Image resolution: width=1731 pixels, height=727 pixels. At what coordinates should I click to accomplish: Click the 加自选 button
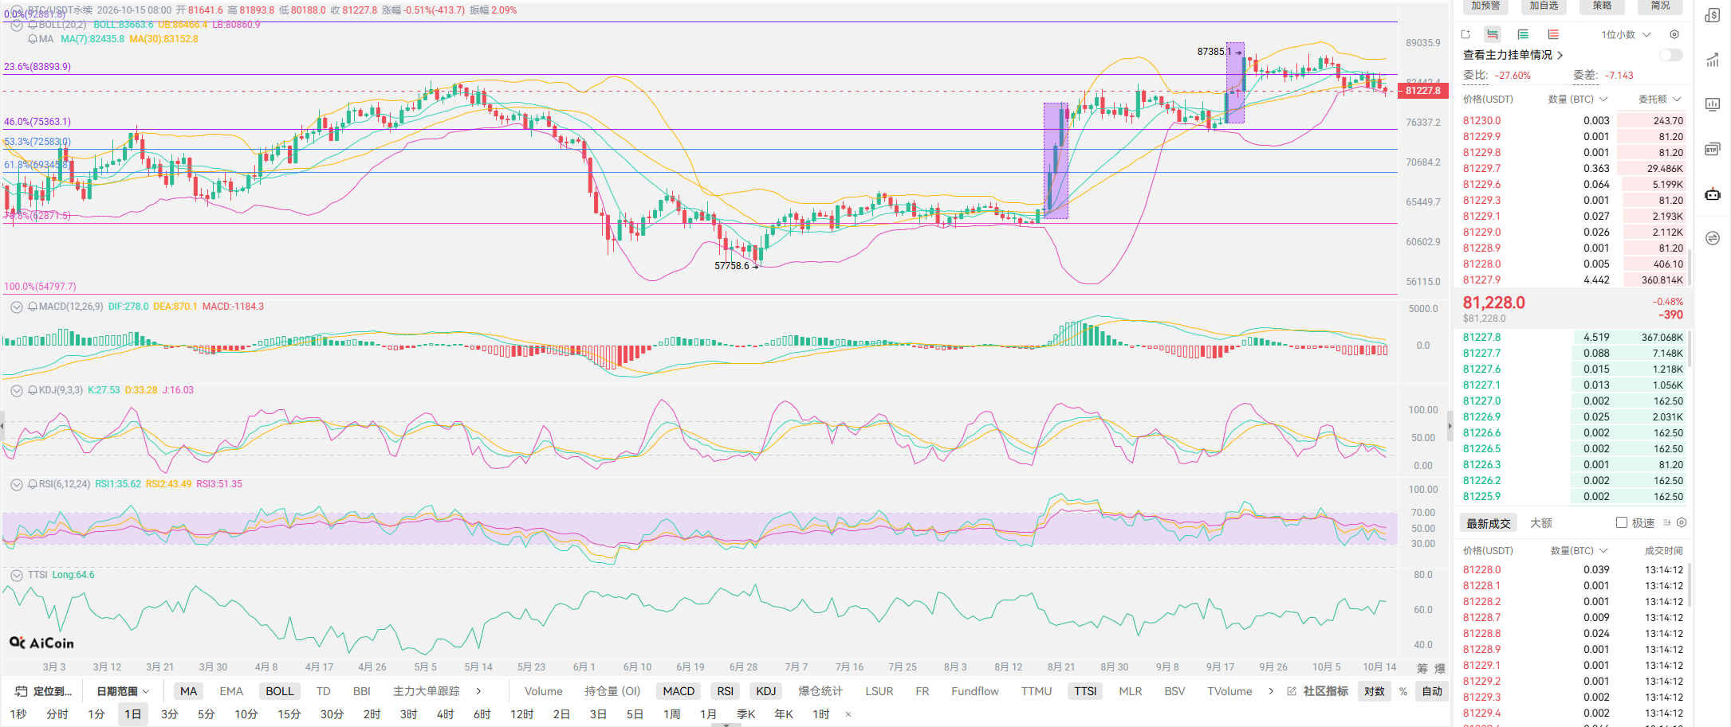coord(1544,6)
